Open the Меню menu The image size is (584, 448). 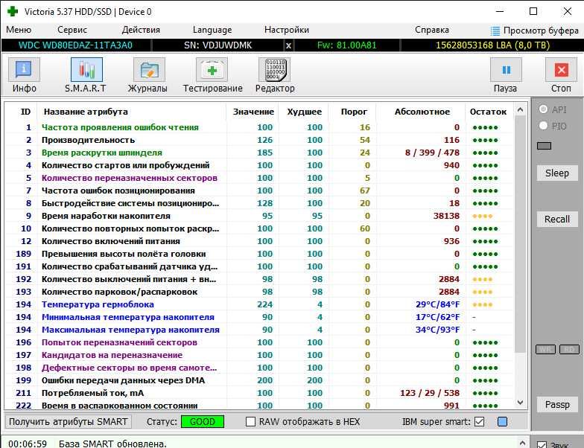pos(19,30)
